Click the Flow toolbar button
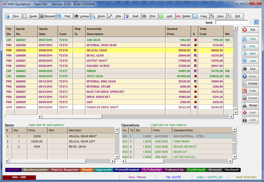This screenshot has height=182, width=264. point(13,16)
